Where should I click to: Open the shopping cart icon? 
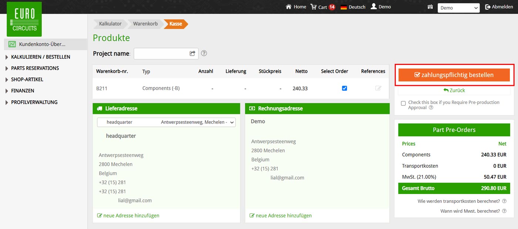(x=314, y=7)
